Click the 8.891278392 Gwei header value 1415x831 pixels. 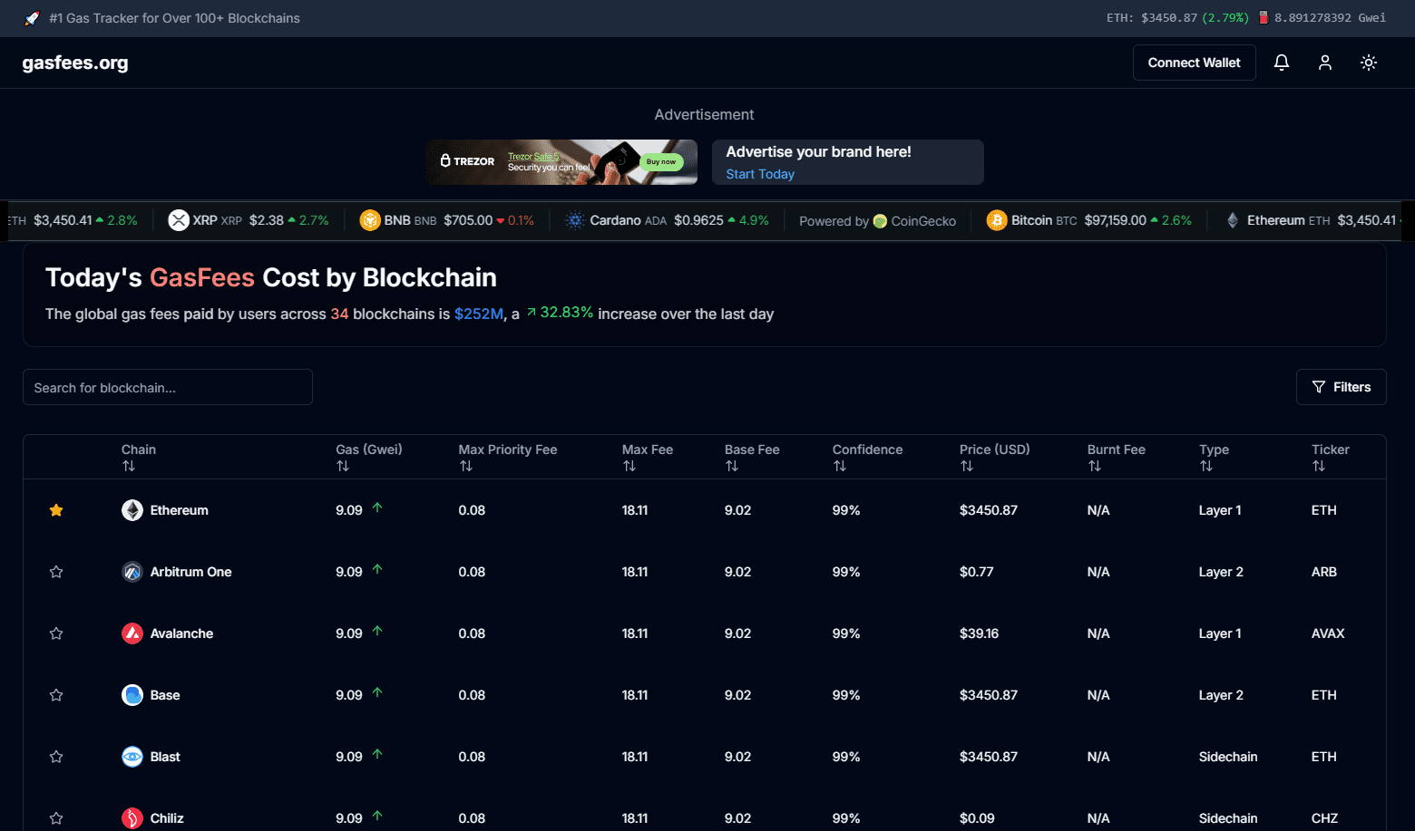1330,18
